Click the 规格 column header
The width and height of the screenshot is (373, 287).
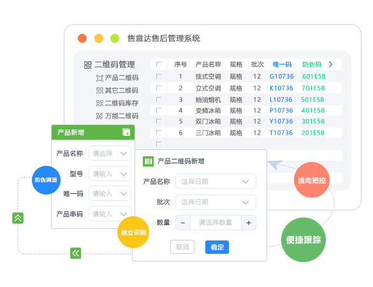tap(236, 64)
